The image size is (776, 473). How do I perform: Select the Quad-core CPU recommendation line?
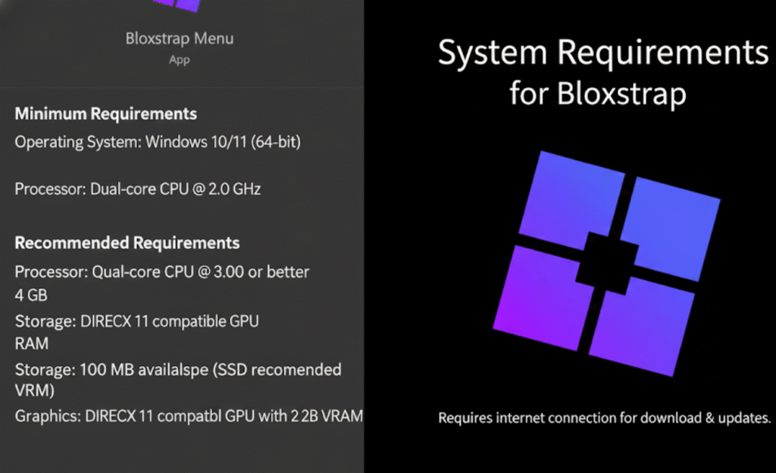point(161,271)
